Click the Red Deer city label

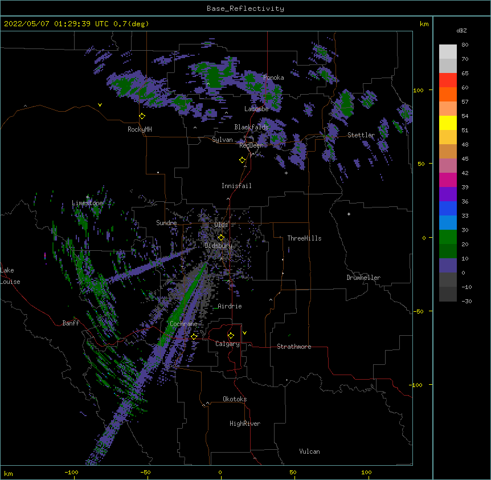coord(251,145)
